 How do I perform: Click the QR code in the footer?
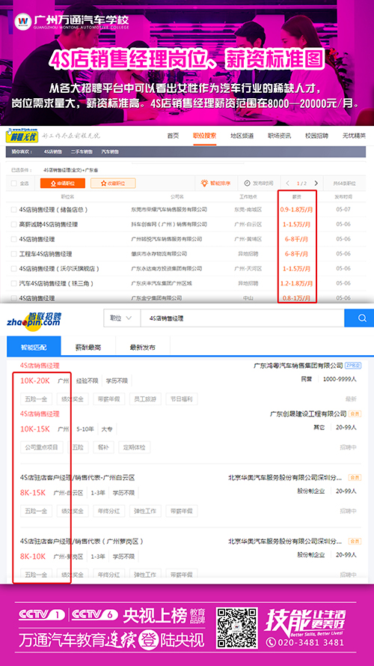click(237, 628)
